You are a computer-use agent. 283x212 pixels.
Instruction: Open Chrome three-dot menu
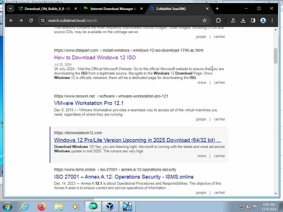click(272, 20)
